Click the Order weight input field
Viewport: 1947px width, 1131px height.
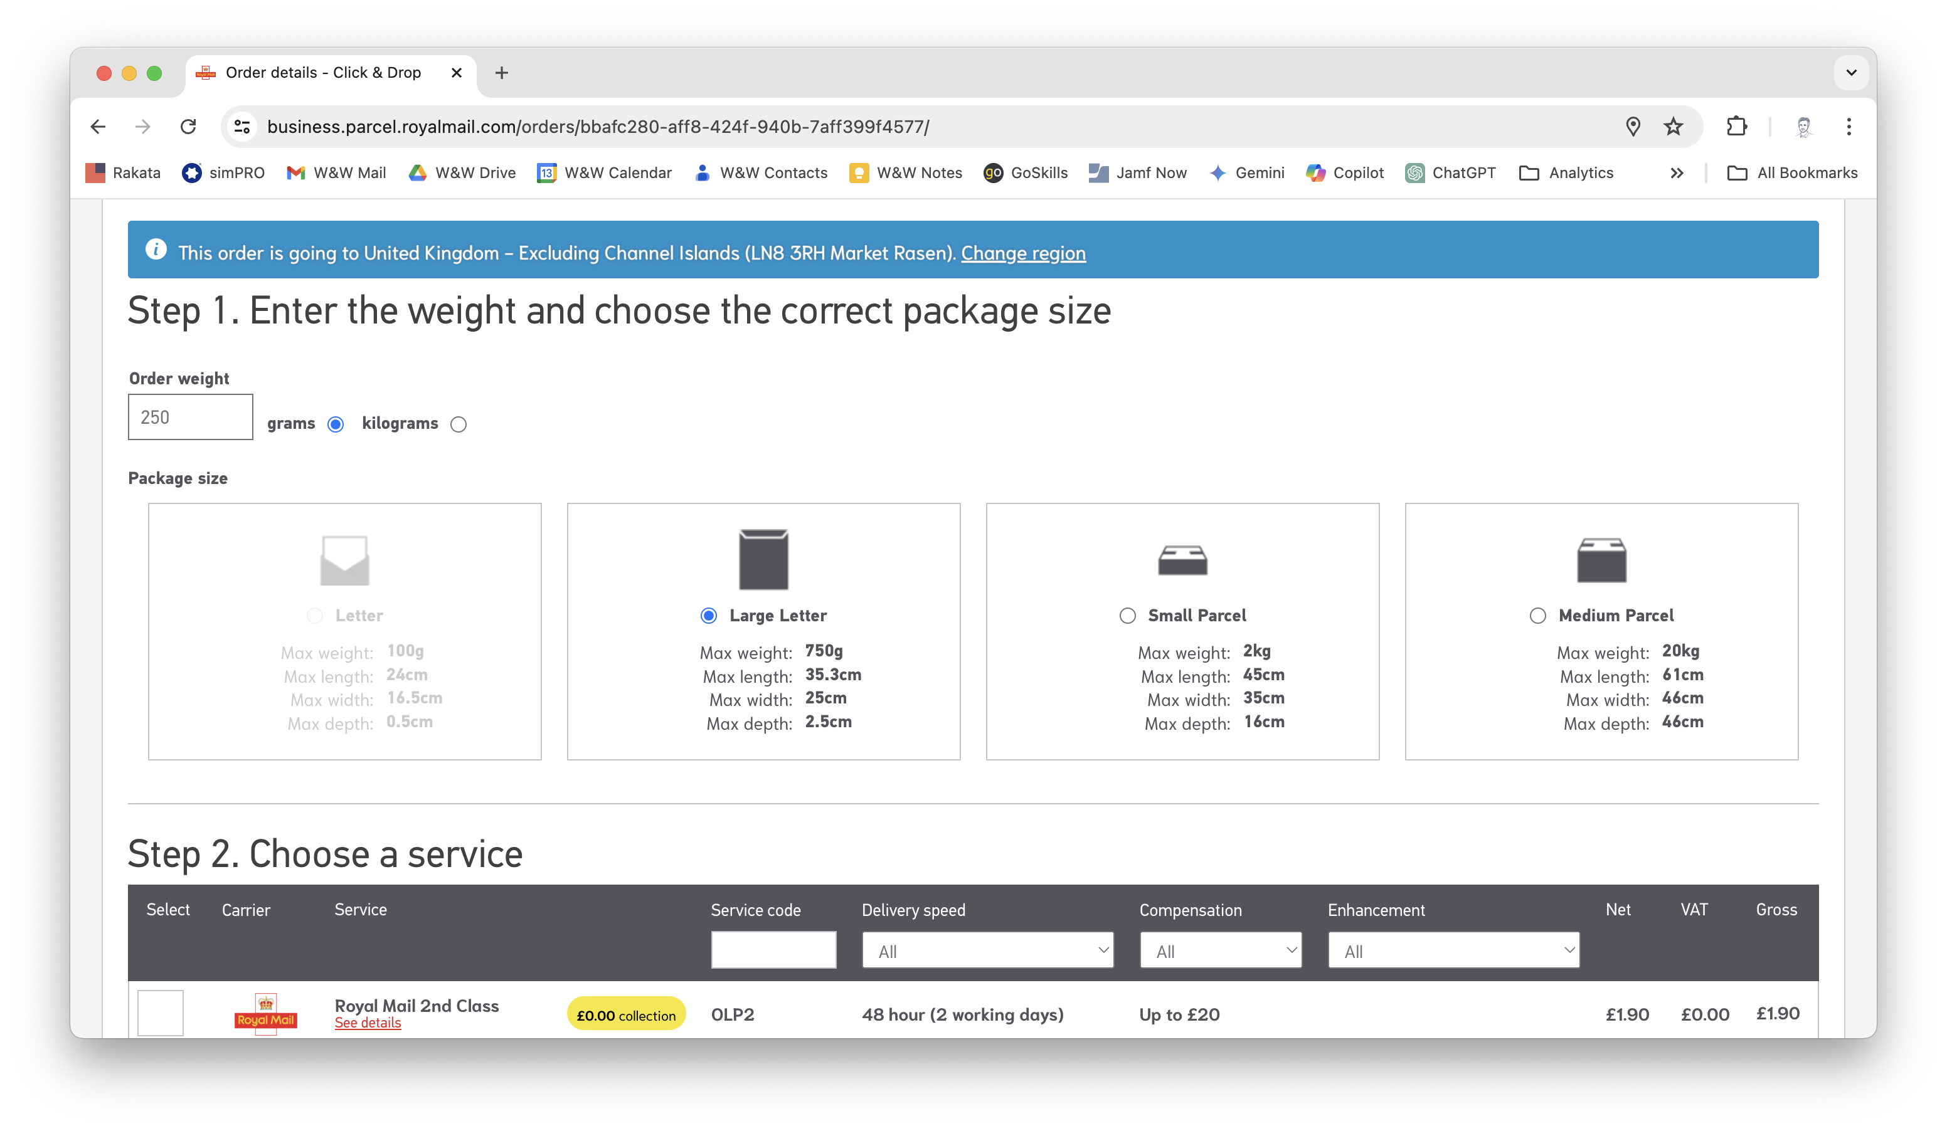tap(190, 417)
